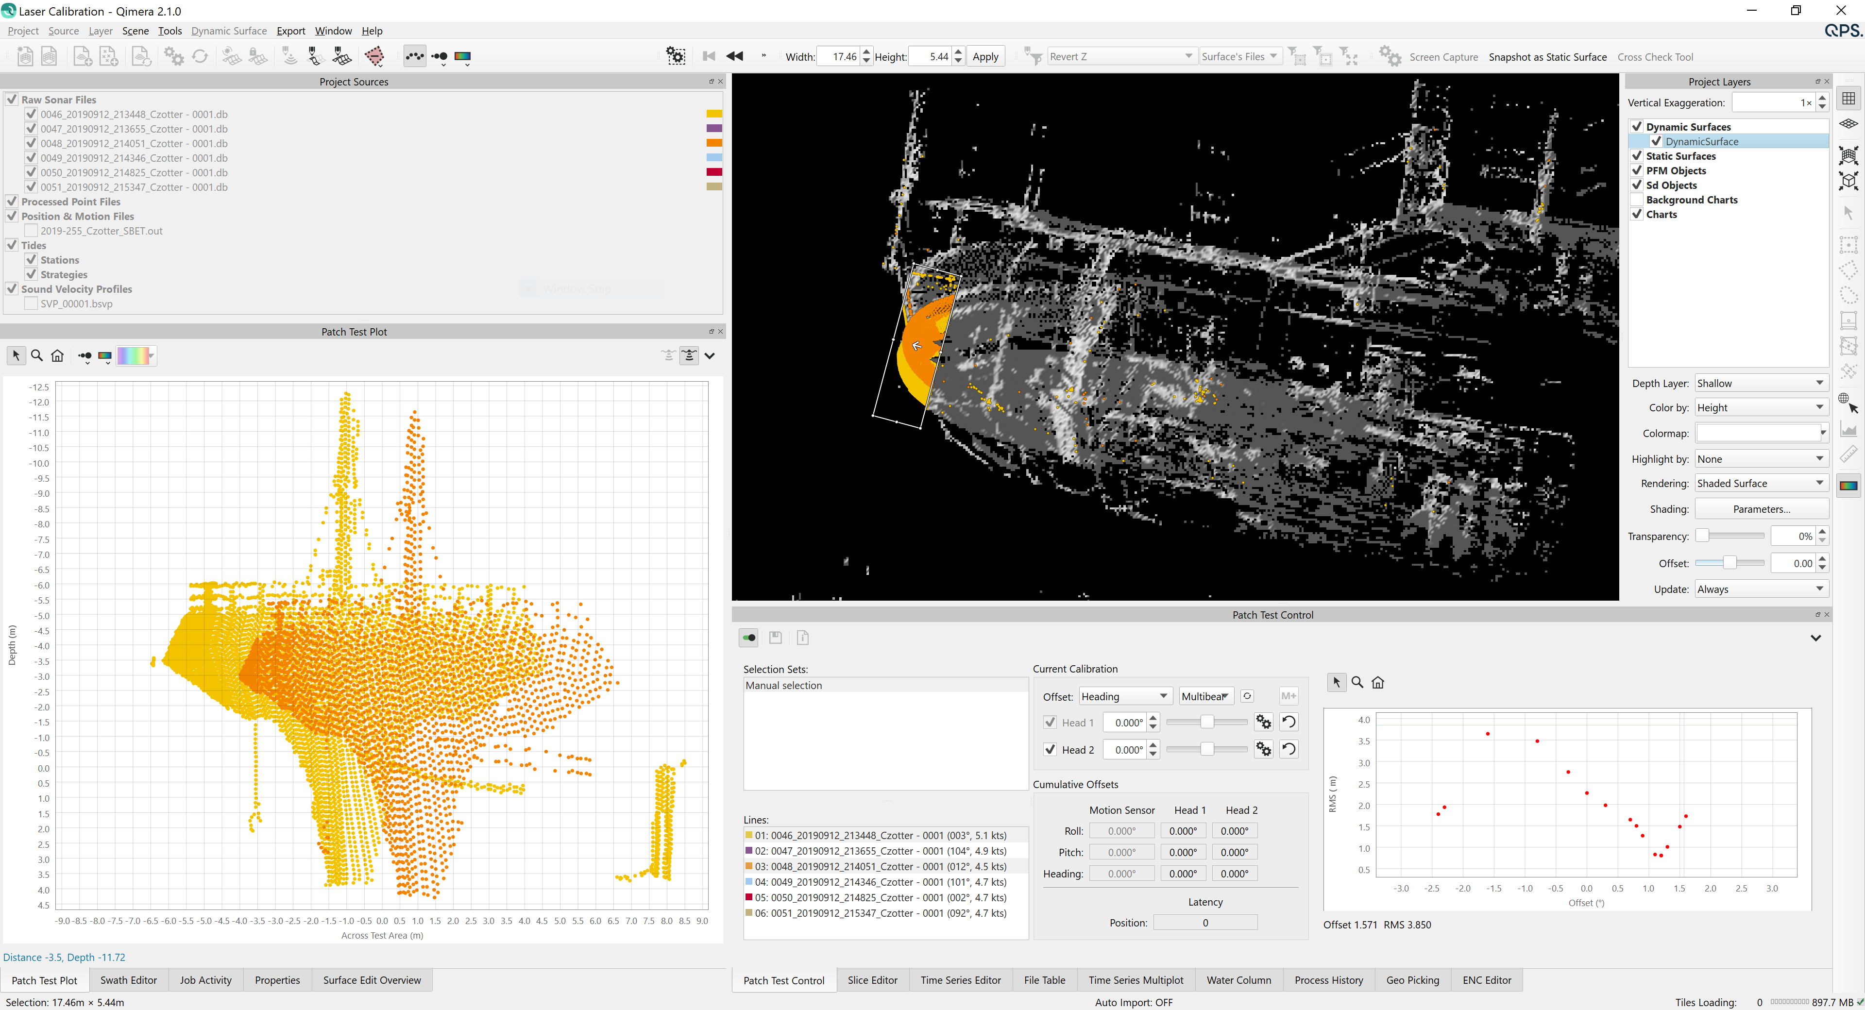Enable the Background Charts layer checkbox
This screenshot has height=1010, width=1865.
click(1637, 200)
